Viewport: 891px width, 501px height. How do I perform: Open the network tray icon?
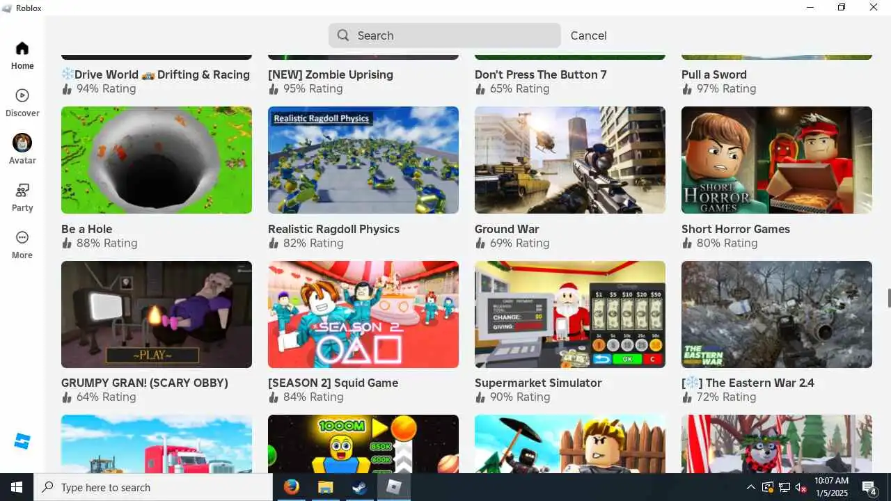click(784, 487)
